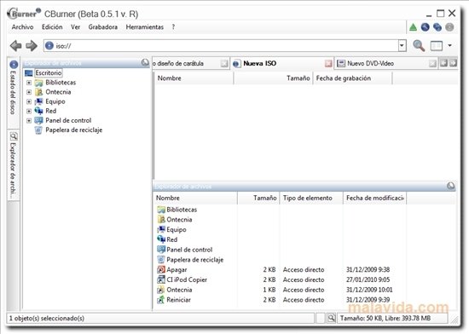
Task: Click the pin icon of the lower explorer panel
Action: (451, 186)
